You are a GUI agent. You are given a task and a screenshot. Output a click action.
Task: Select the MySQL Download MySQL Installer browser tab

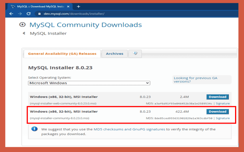(40, 7)
